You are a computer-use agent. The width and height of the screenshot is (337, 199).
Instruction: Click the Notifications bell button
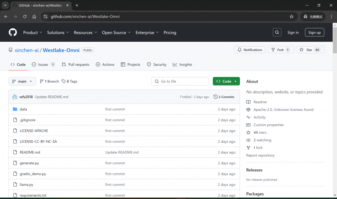coord(250,50)
